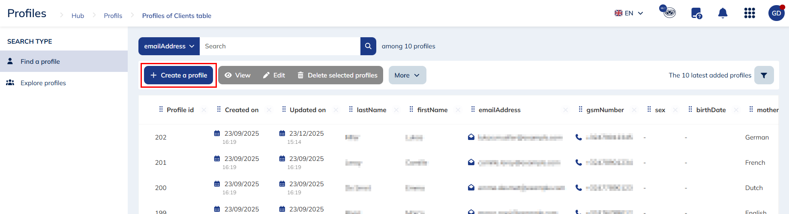Click Dutch language cell in row 200
The width and height of the screenshot is (789, 214).
pyautogui.click(x=754, y=188)
